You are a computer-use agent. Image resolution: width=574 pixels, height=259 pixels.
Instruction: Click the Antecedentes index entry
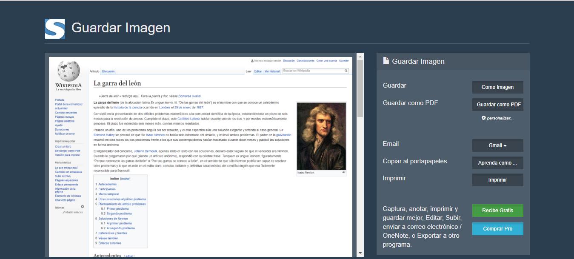click(x=107, y=184)
